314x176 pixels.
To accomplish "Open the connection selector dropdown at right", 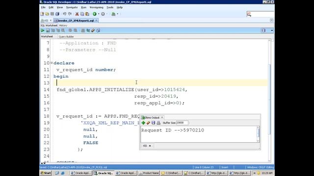I will [272, 30].
